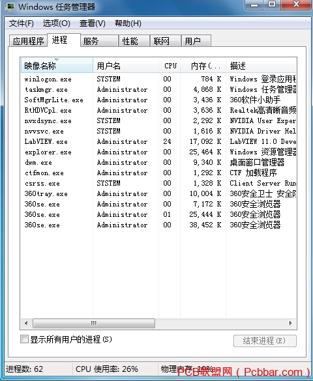Switch to the 用户 tab

196,41
